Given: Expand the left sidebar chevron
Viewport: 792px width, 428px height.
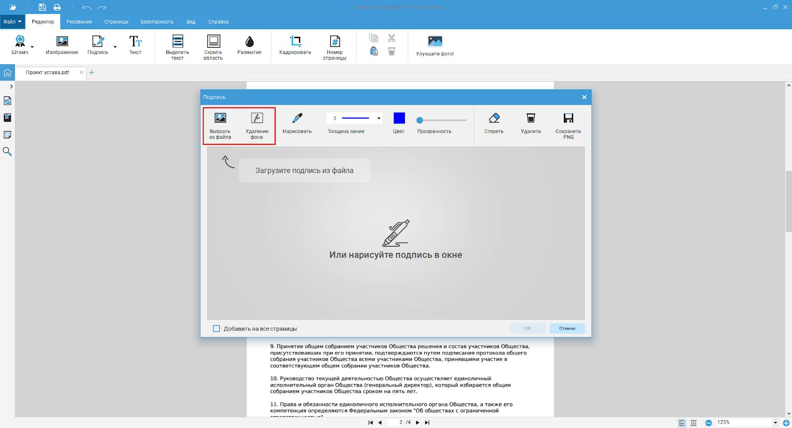Looking at the screenshot, I should 11,86.
